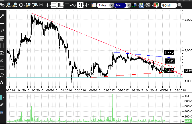Screen dimensions: 192x124
Task: Select the text annotation tool
Action: pyautogui.click(x=2, y=82)
